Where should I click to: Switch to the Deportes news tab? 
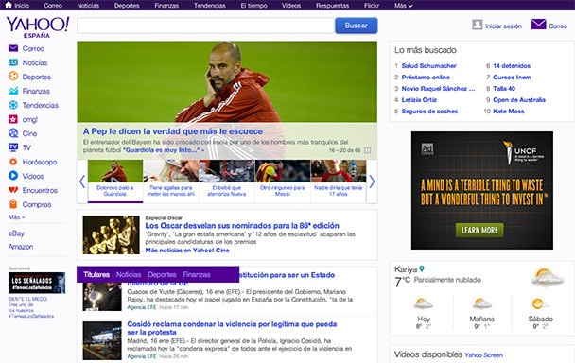pos(162,275)
